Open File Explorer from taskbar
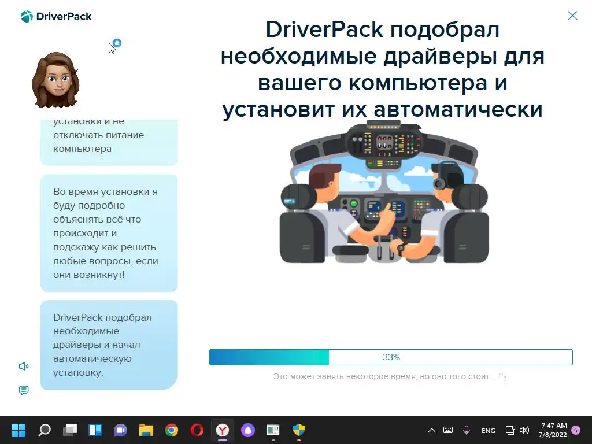Viewport: 592px width, 444px height. (x=146, y=430)
